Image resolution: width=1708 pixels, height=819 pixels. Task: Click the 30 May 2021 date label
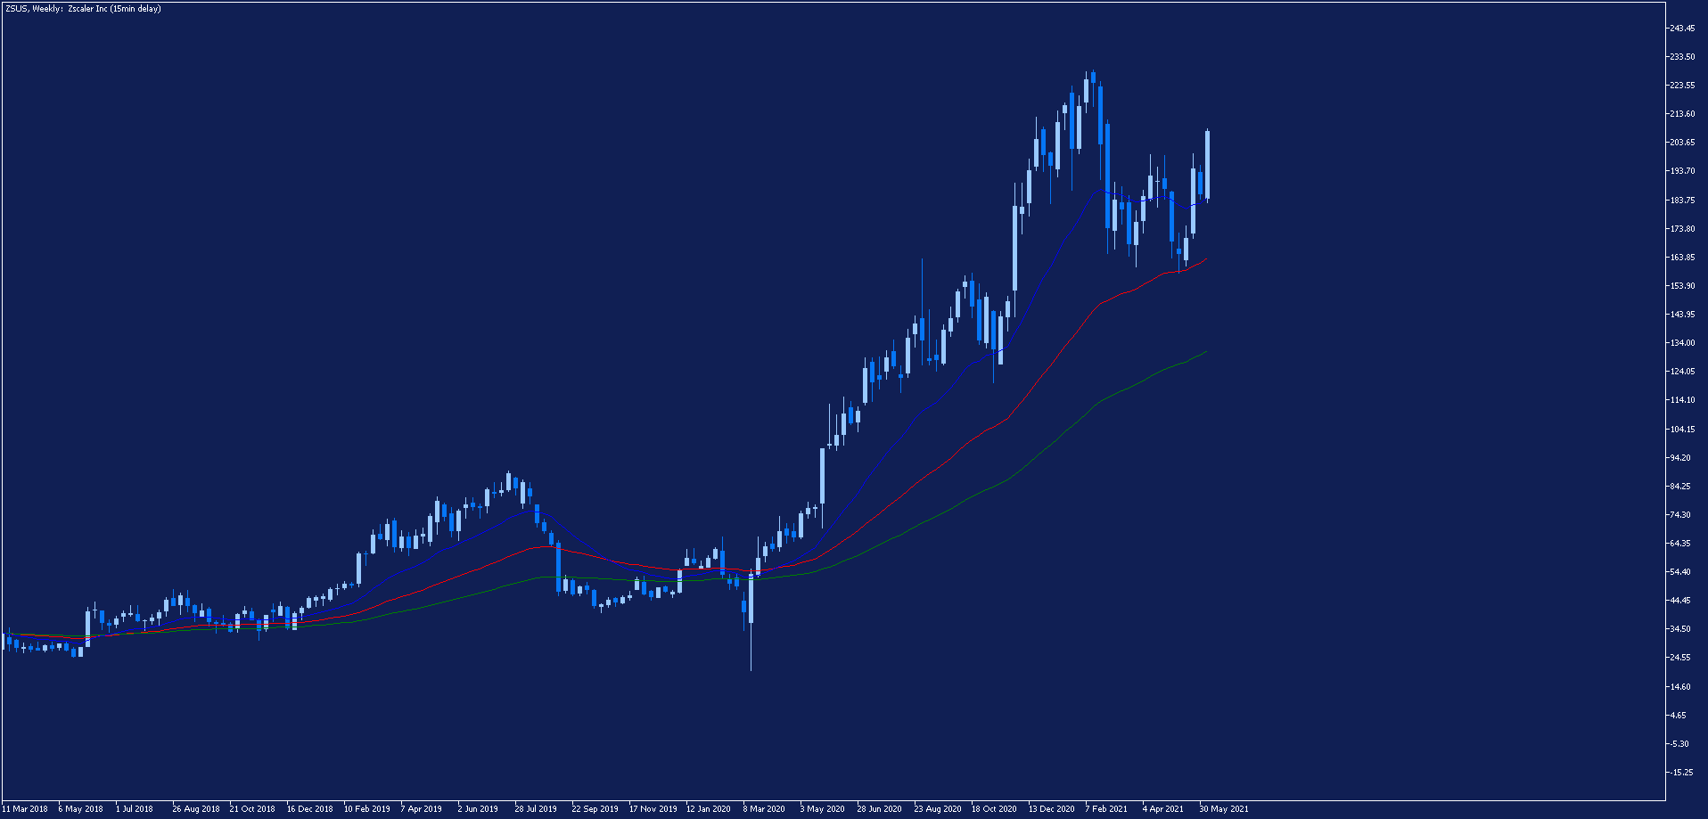click(x=1224, y=809)
